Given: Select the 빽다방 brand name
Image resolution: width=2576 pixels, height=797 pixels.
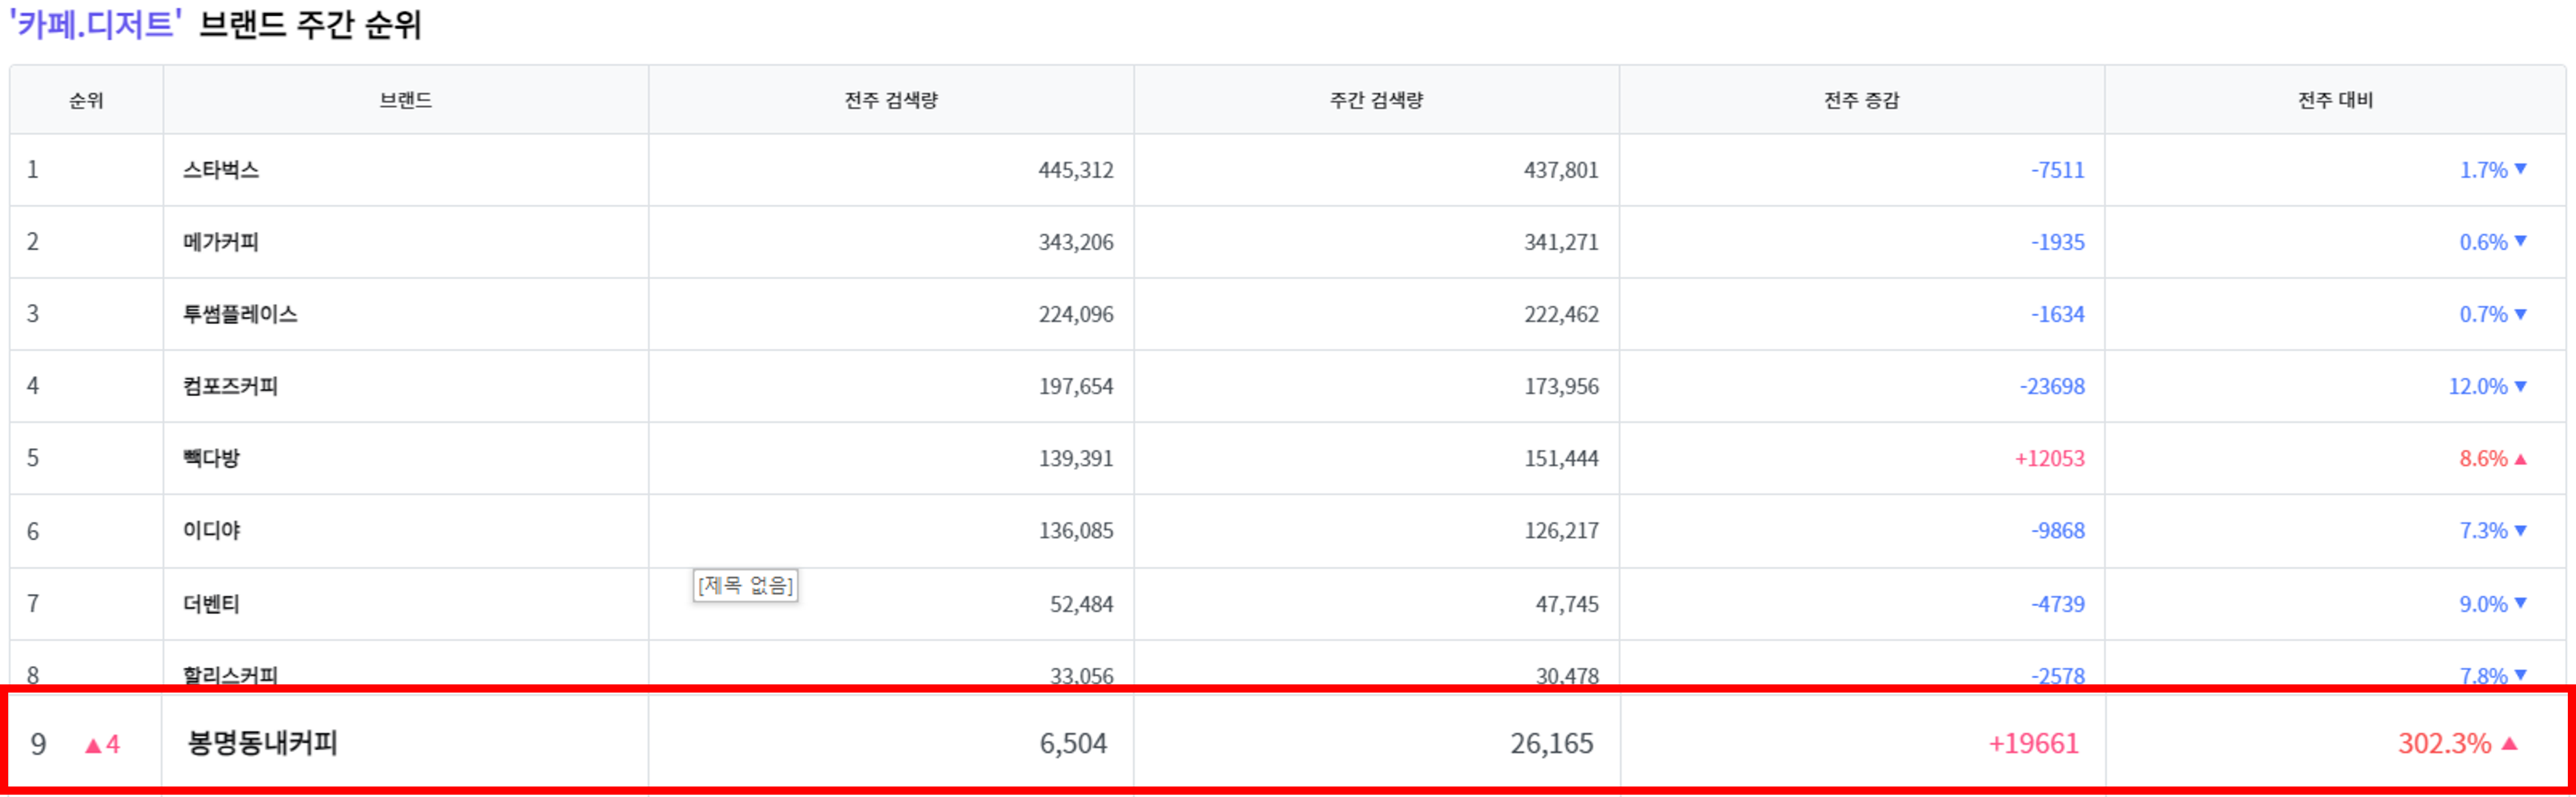Looking at the screenshot, I should [211, 458].
